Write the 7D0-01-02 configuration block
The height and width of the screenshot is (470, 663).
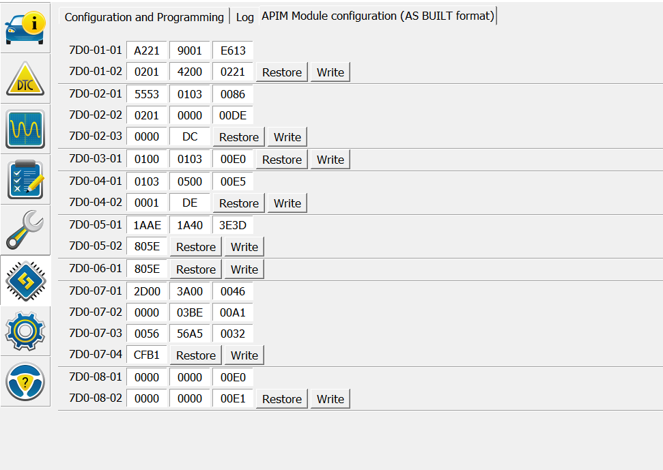click(x=330, y=72)
